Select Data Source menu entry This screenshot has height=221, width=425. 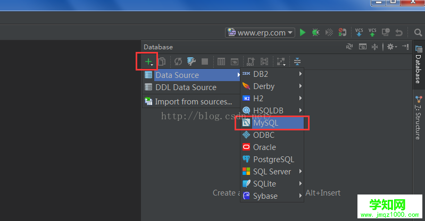click(x=191, y=75)
